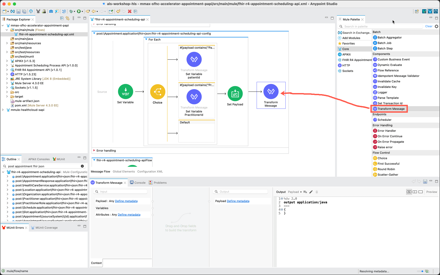
Task: Click the Save icon in the main toolbar
Action: pos(18,12)
